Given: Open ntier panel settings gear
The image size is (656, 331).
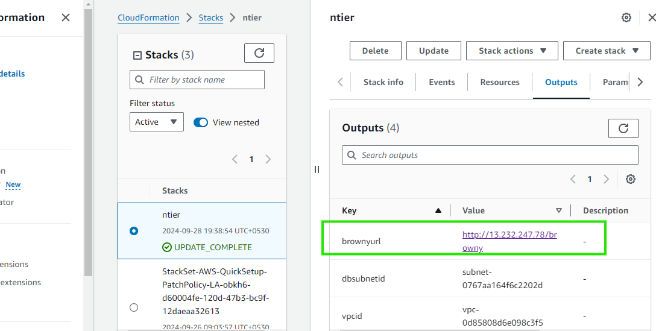Looking at the screenshot, I should (x=626, y=17).
